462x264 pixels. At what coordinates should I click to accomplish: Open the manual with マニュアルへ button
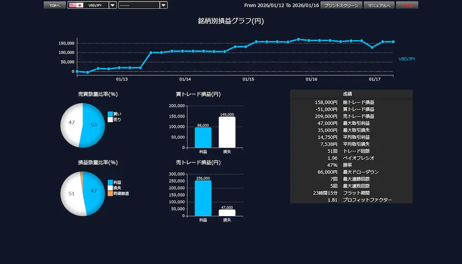coord(379,5)
